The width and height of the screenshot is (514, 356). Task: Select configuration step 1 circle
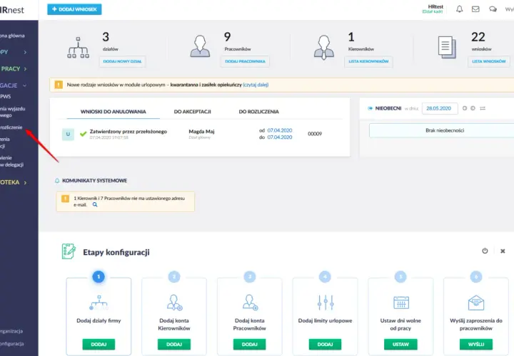pyautogui.click(x=99, y=276)
